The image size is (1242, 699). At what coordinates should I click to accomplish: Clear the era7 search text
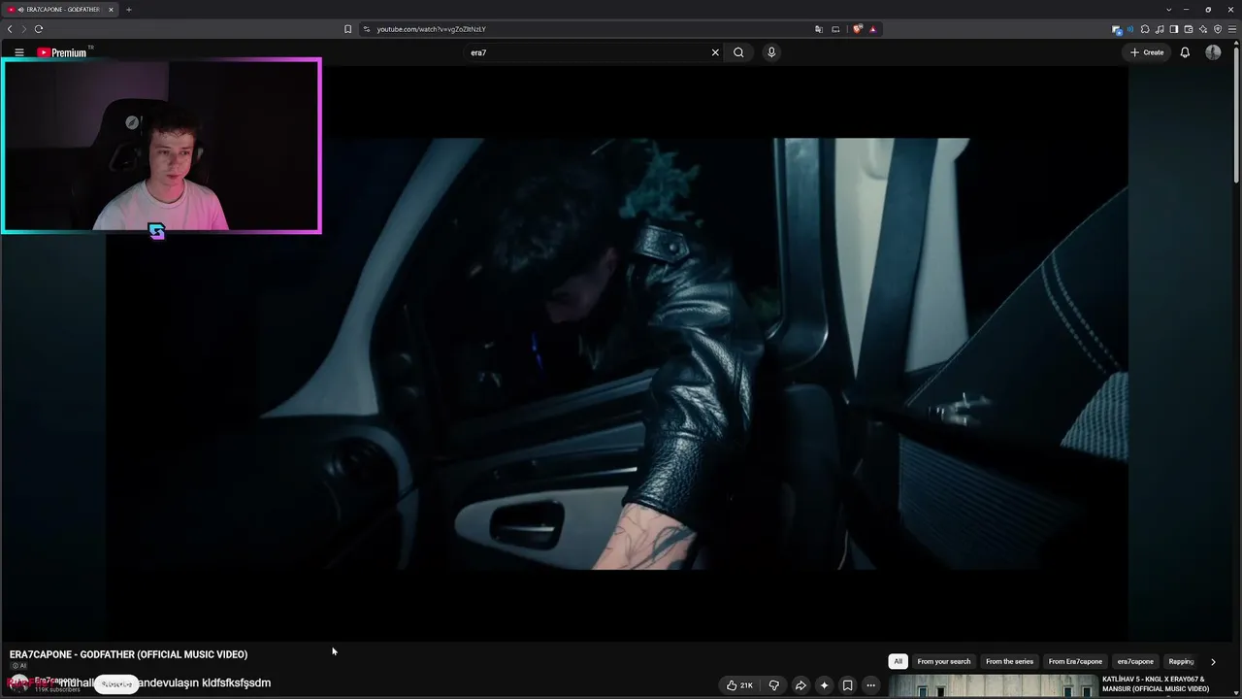pyautogui.click(x=715, y=52)
